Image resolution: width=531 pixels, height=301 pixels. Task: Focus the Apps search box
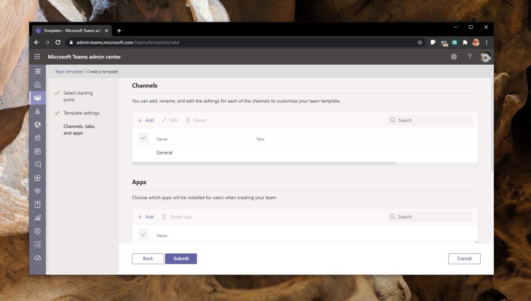430,217
